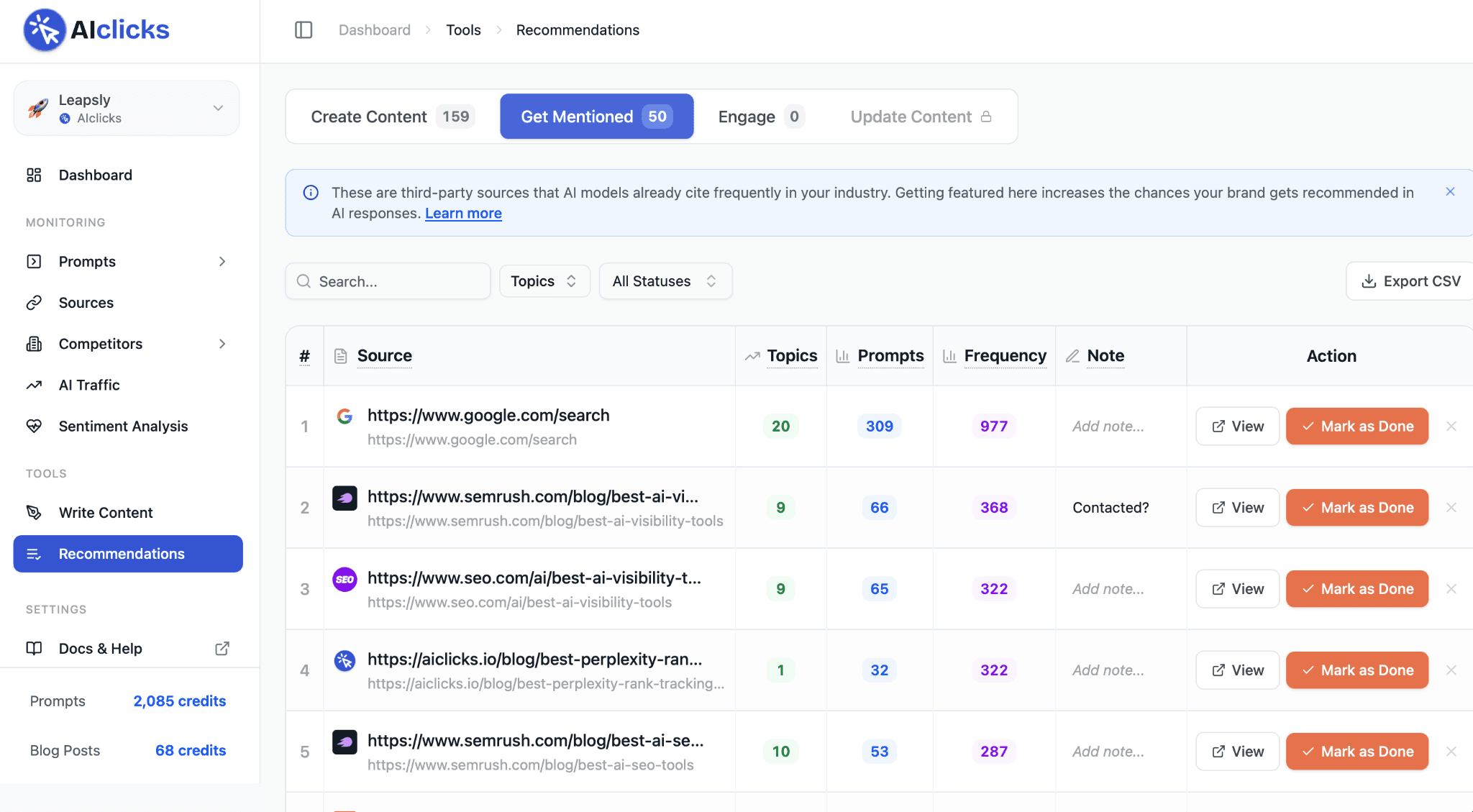Expand the Prompts submenu chevron
The image size is (1473, 812).
pyautogui.click(x=222, y=261)
